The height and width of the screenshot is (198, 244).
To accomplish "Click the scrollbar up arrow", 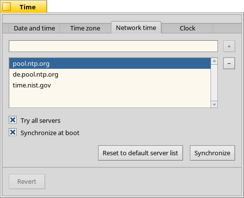I will (214, 61).
